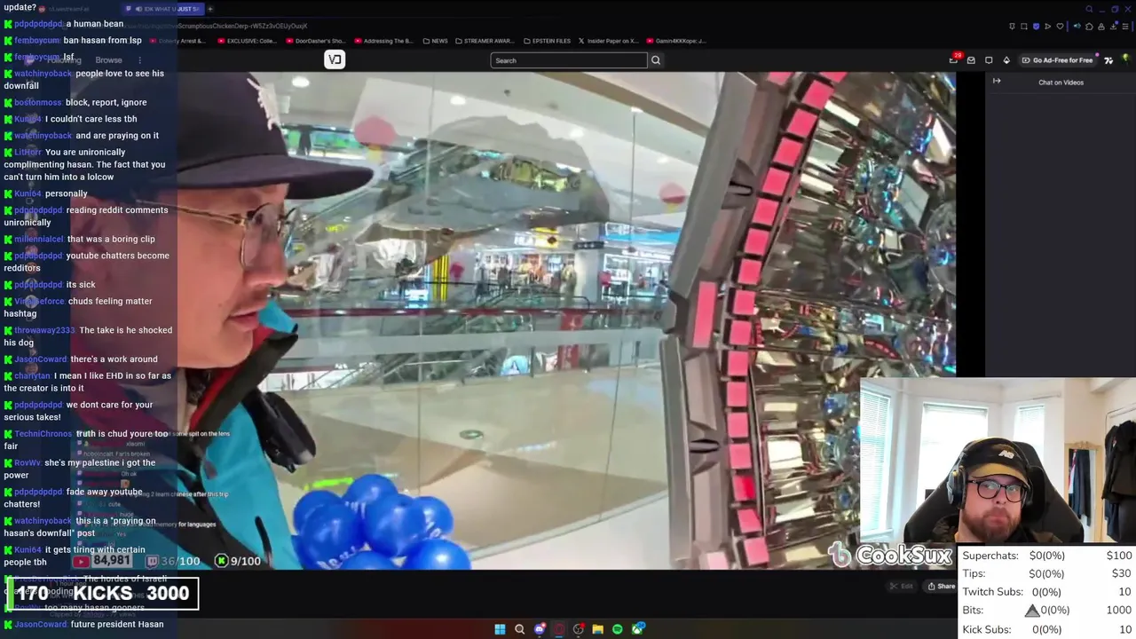The height and width of the screenshot is (639, 1136).
Task: Click Go Ad-Free for Free button
Action: coord(1057,60)
